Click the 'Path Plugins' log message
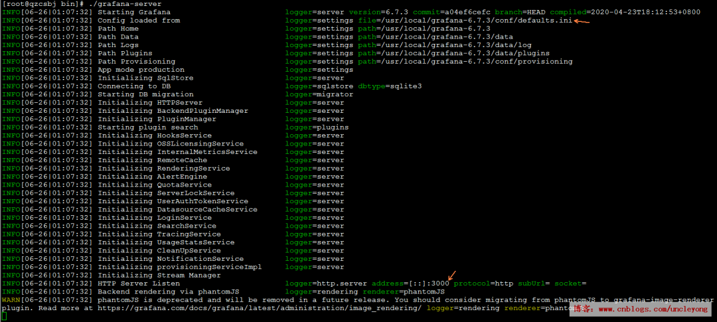 point(125,53)
